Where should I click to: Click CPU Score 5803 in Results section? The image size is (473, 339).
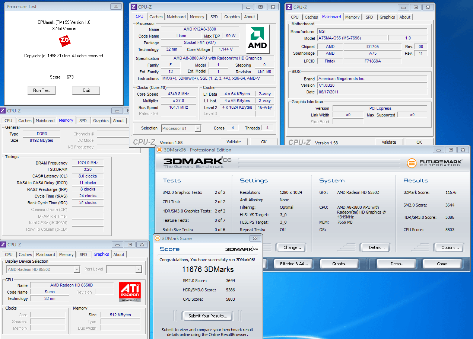coord(450,230)
